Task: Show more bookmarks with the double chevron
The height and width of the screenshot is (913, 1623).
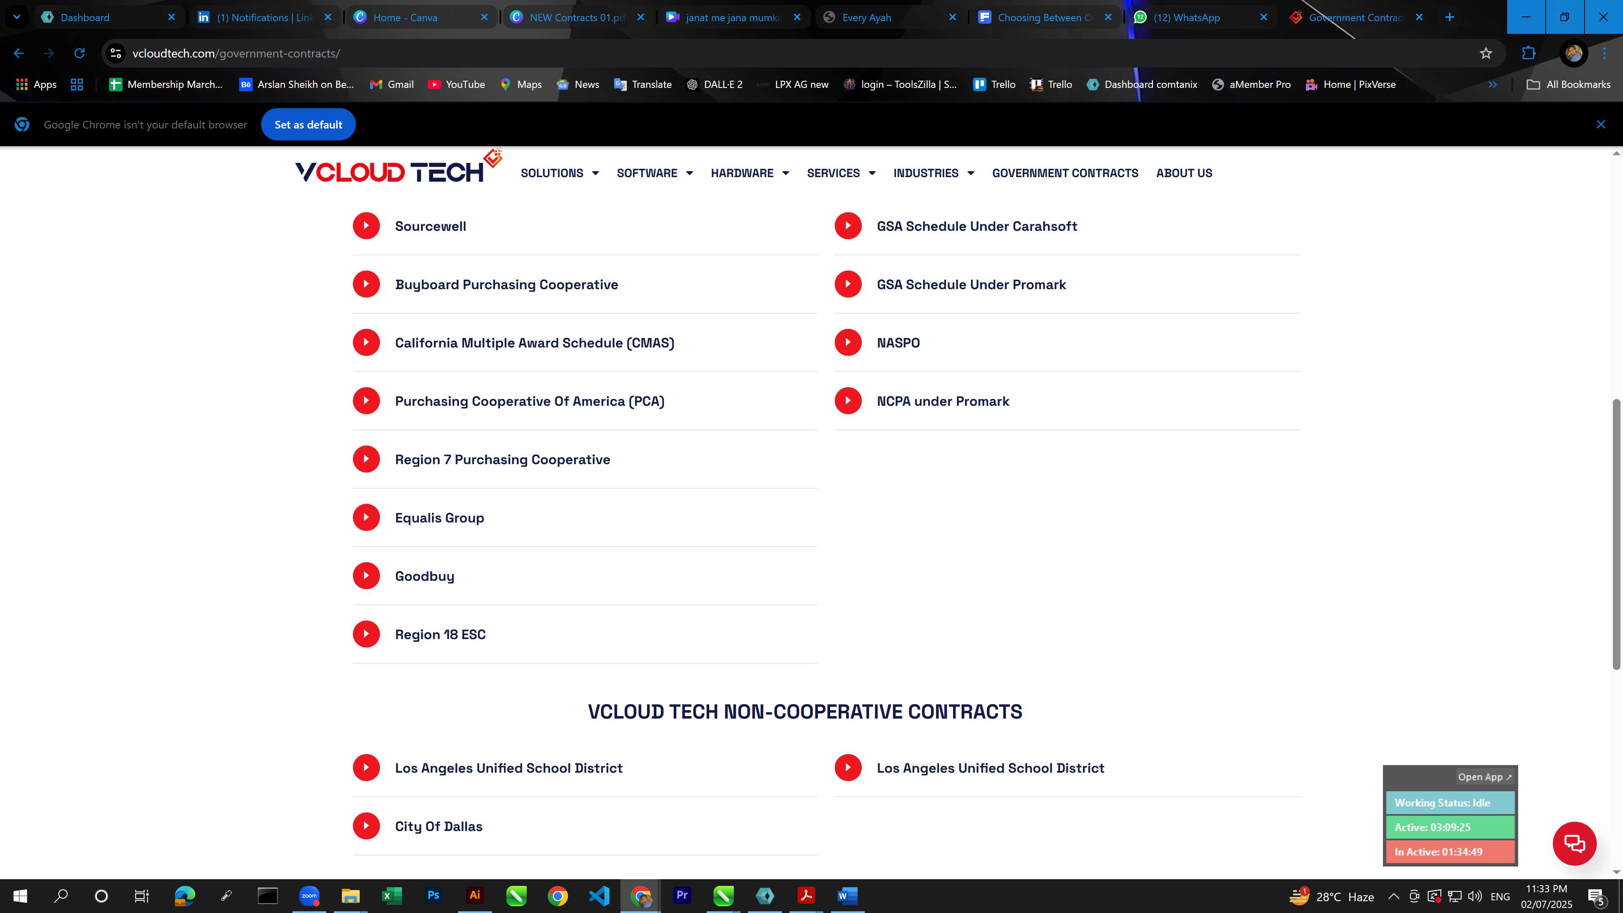Action: click(x=1492, y=85)
